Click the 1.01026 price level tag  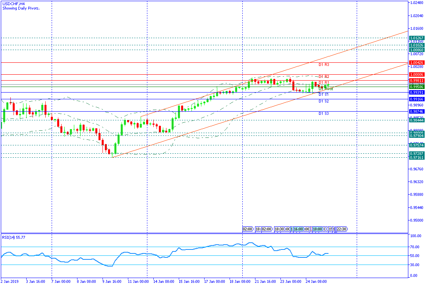(416, 45)
